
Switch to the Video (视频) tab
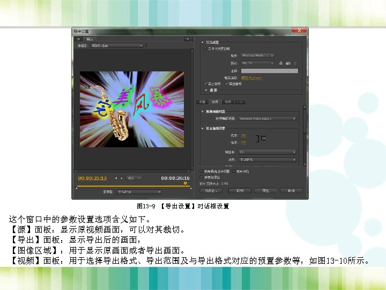pos(215,102)
